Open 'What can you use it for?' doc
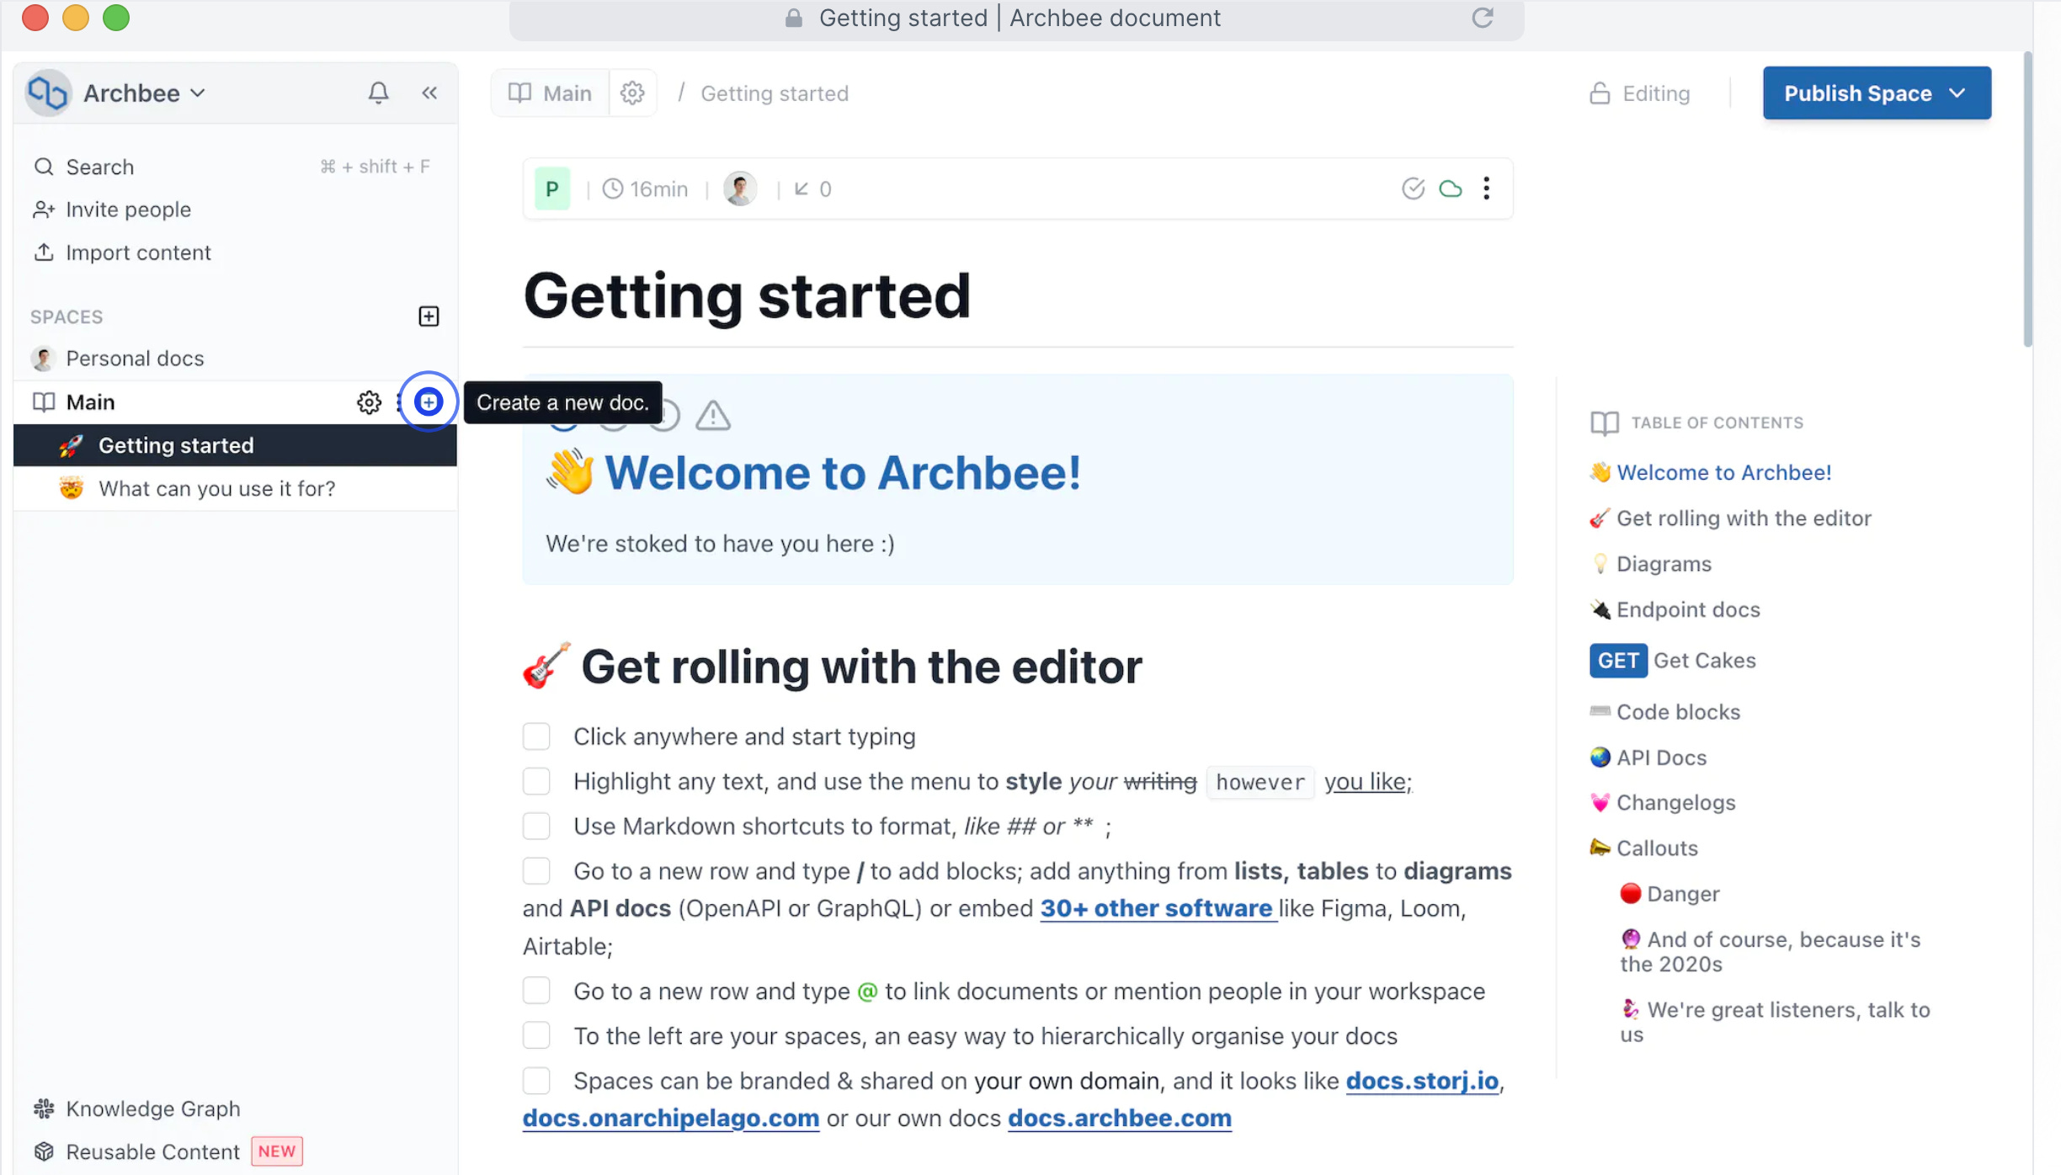Screen dimensions: 2061x1175 click(x=235, y=488)
